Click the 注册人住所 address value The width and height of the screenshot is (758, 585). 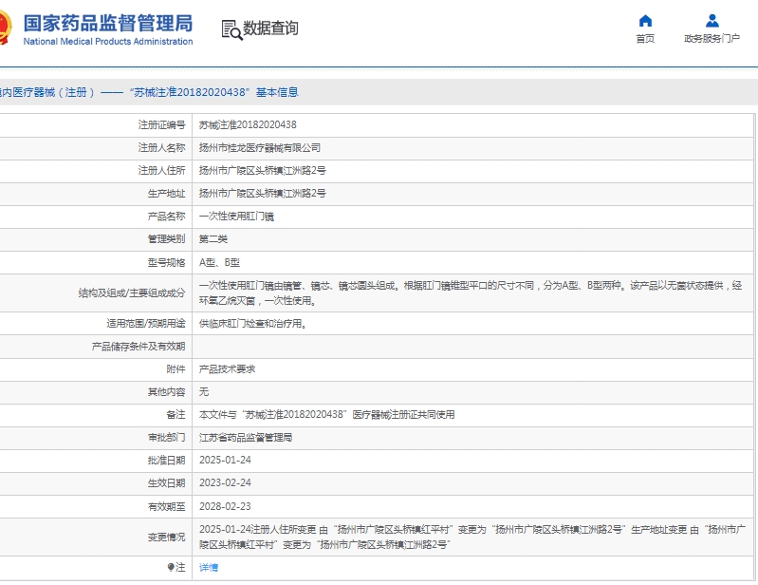(263, 170)
